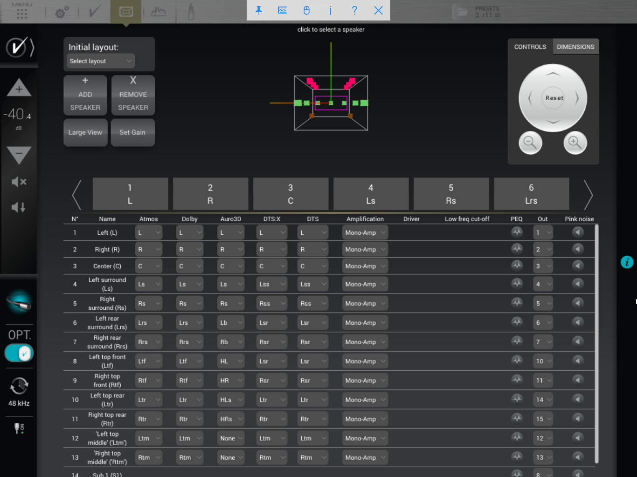
Task: Click the Set Gain button
Action: pyautogui.click(x=132, y=132)
